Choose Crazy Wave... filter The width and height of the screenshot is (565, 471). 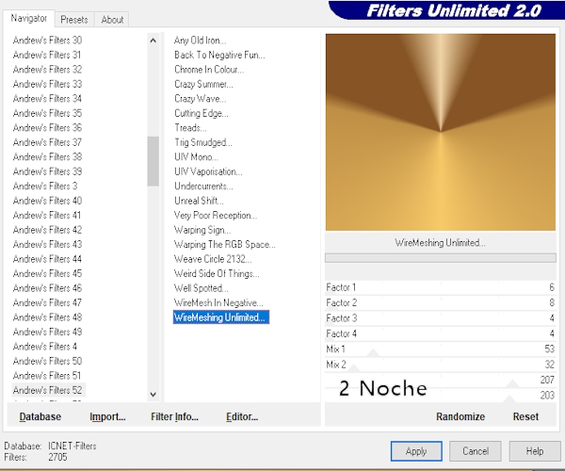coord(201,98)
